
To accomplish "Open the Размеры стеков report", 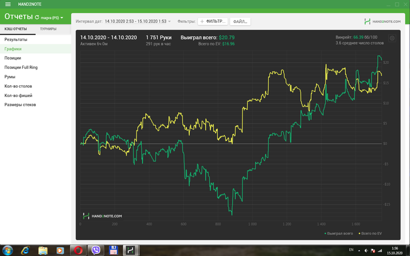I will point(36,105).
